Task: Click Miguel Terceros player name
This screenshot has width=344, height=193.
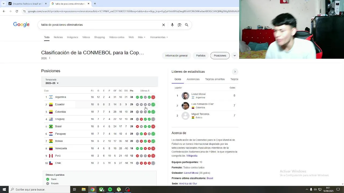Action: click(x=200, y=114)
